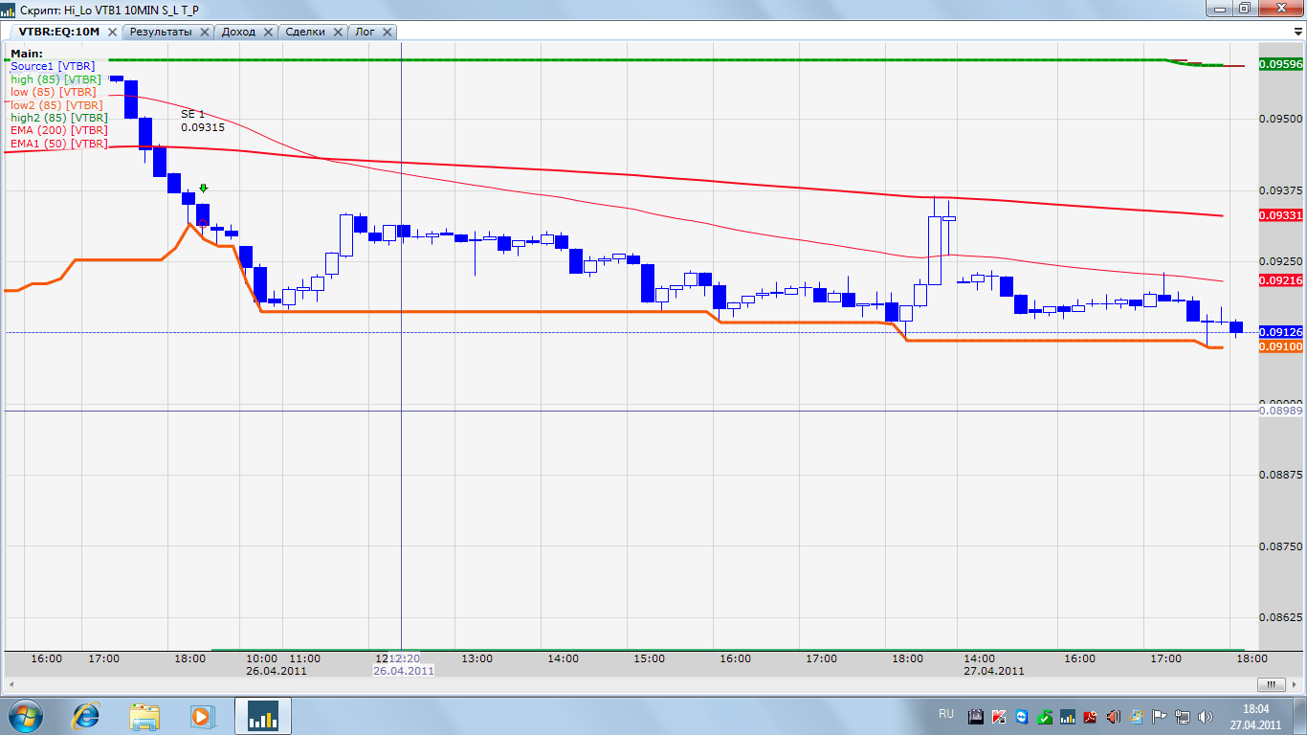Open Windows Explorer folder icon
1307x735 pixels.
[x=145, y=716]
